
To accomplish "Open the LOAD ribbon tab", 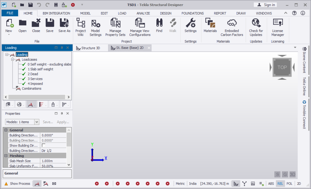I will 122,13.
